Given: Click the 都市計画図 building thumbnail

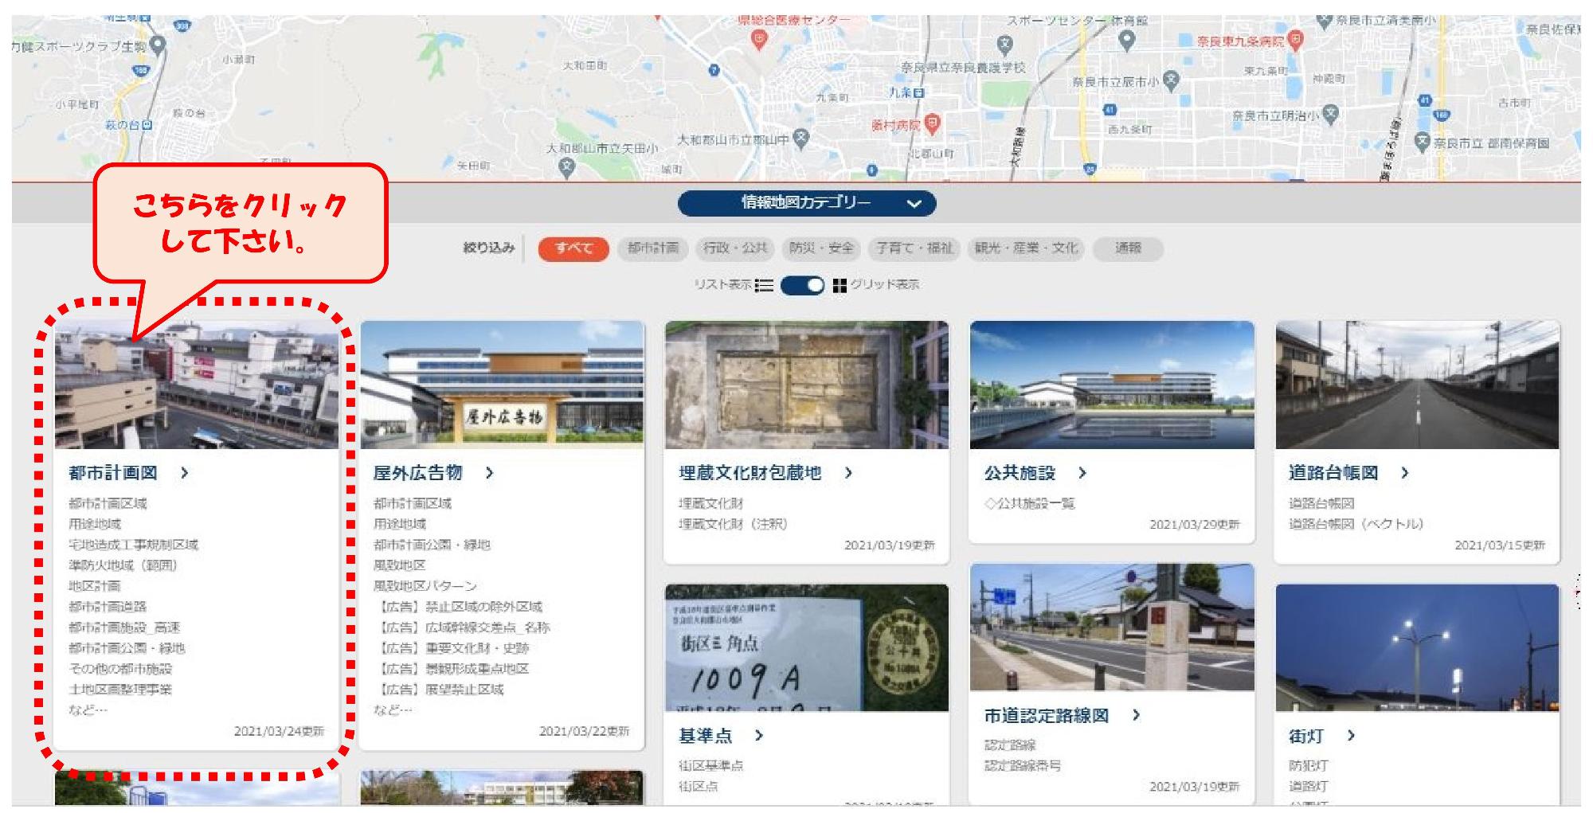Looking at the screenshot, I should pyautogui.click(x=197, y=385).
